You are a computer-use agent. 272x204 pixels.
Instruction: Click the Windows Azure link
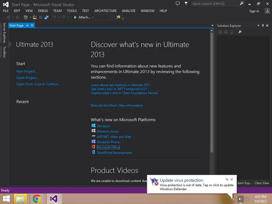click(108, 131)
